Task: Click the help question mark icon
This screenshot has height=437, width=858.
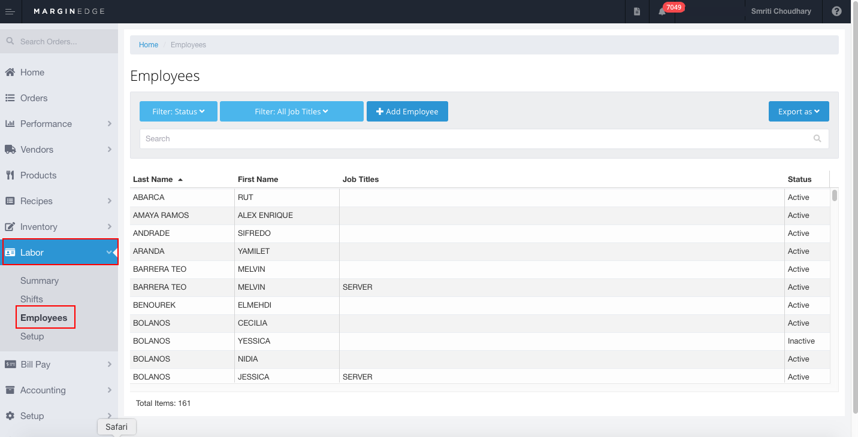Action: 836,11
